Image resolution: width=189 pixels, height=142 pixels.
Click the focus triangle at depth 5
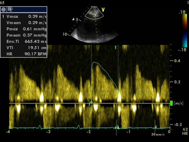pyautogui.click(x=73, y=19)
